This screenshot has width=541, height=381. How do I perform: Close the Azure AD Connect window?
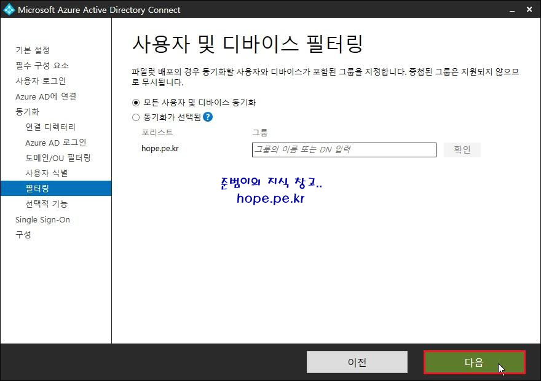click(x=529, y=10)
